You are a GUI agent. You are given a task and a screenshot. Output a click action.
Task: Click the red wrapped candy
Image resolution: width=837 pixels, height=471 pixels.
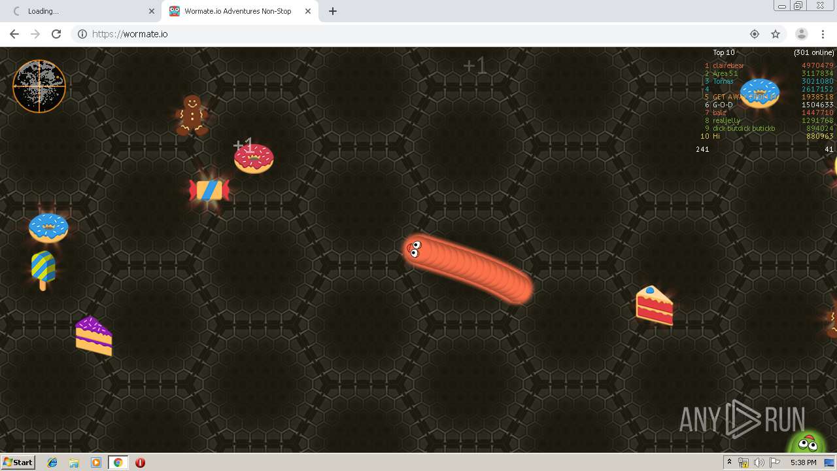(209, 190)
